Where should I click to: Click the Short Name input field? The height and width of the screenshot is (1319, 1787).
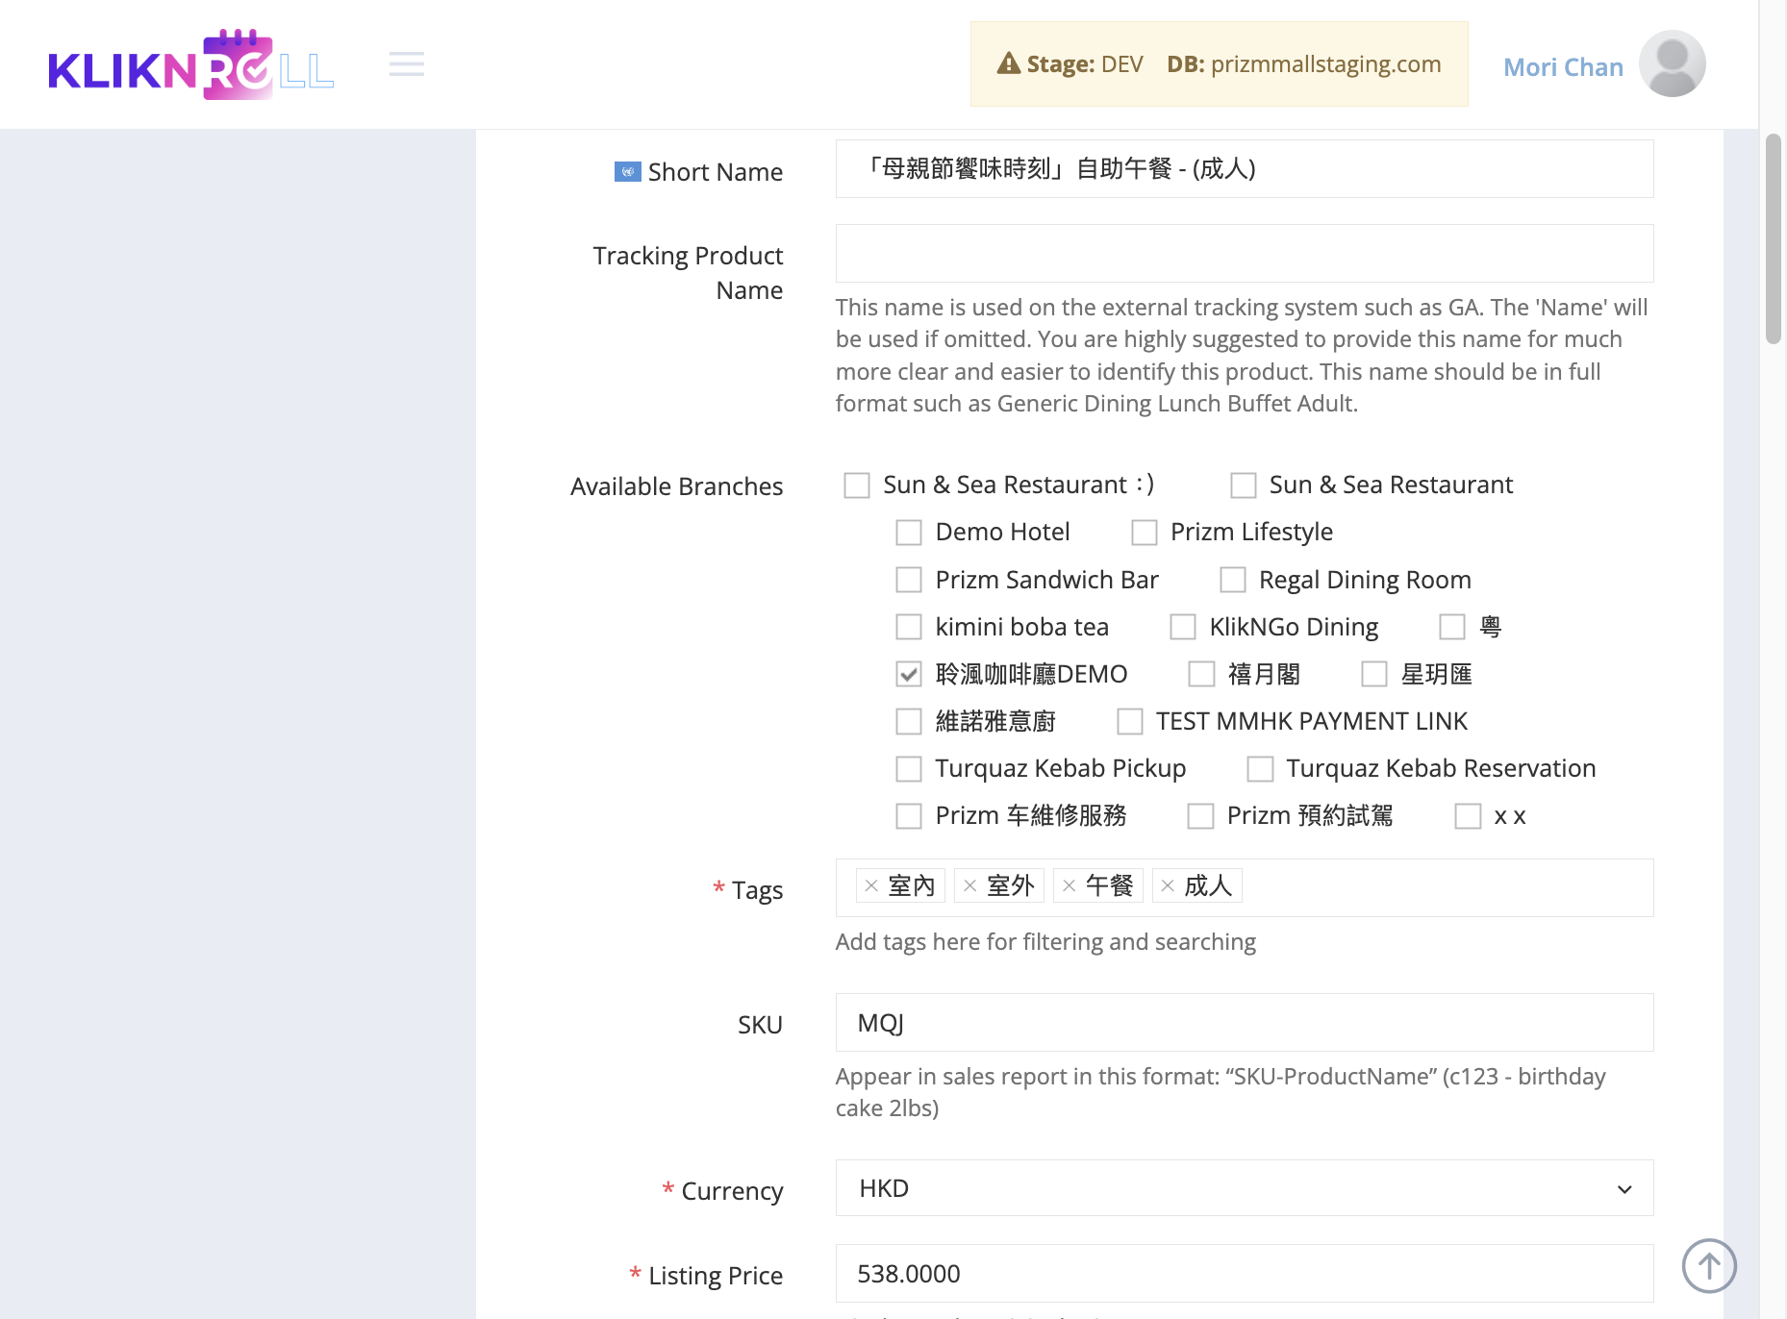click(x=1245, y=169)
